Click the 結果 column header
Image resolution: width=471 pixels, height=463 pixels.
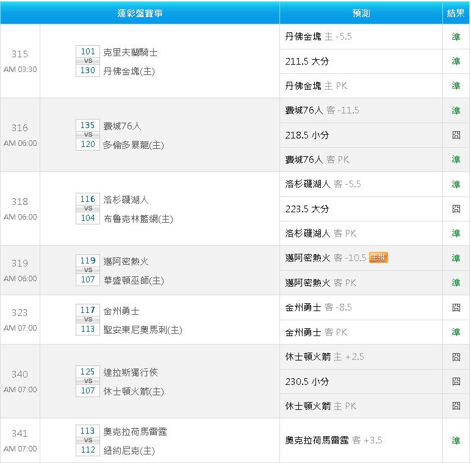click(x=456, y=13)
